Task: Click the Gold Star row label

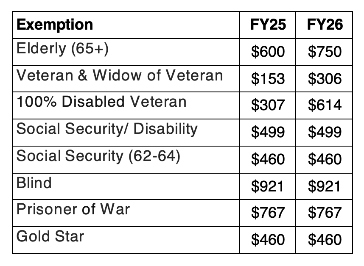Action: tap(50, 236)
